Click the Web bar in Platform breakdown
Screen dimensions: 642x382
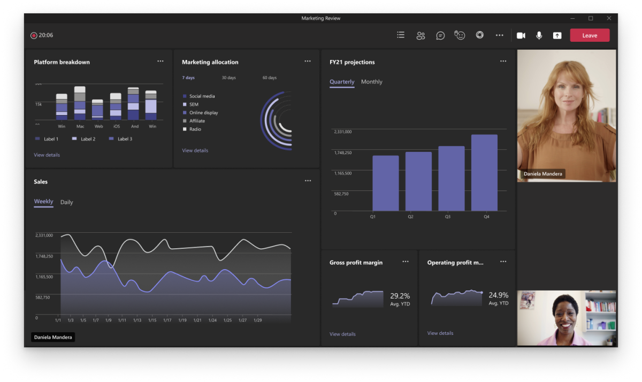[x=97, y=110]
